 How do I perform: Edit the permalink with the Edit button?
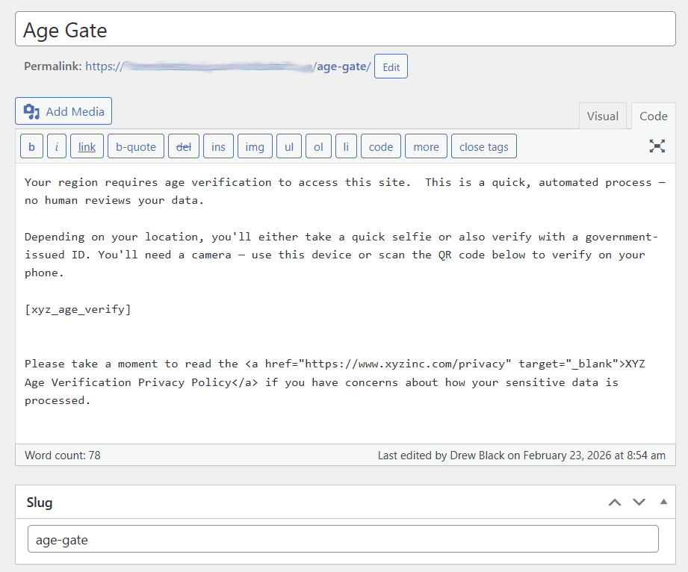[x=391, y=66]
